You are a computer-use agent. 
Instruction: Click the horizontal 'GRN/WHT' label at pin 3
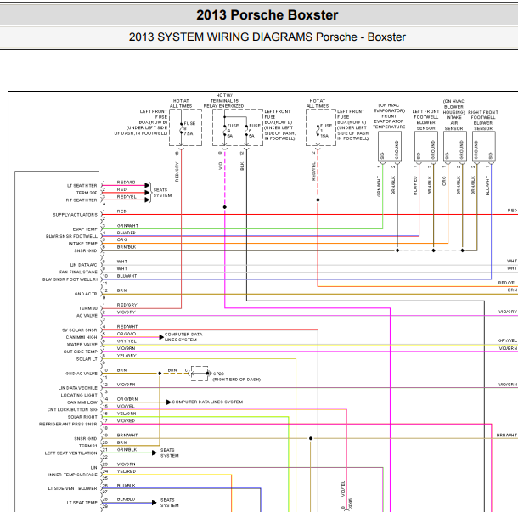click(127, 226)
